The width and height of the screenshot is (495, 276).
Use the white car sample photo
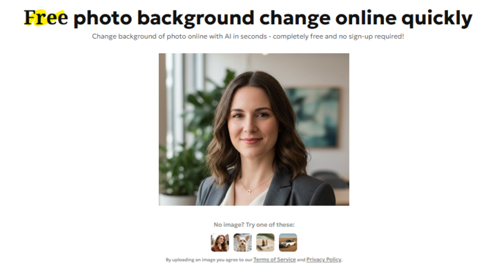click(x=288, y=242)
